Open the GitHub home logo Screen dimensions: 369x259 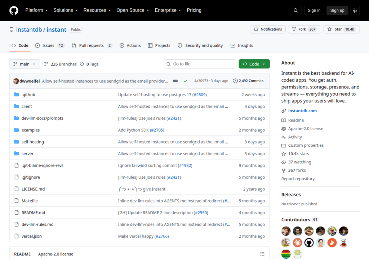(14, 10)
